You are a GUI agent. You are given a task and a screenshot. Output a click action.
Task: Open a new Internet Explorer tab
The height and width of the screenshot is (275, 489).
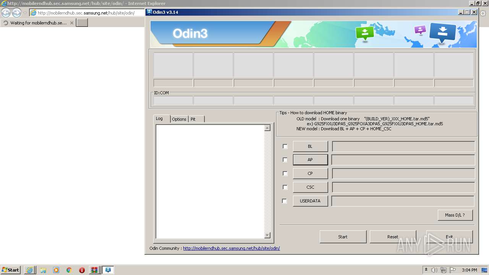tap(82, 23)
